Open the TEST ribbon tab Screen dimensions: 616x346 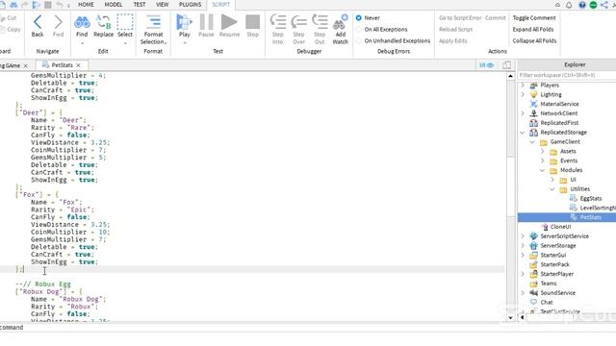(140, 4)
